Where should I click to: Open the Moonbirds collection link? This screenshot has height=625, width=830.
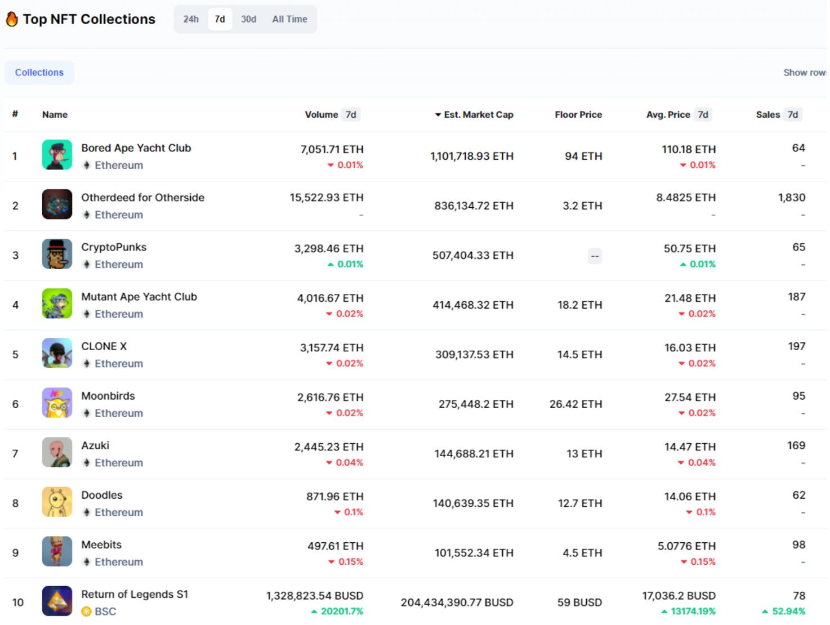point(108,395)
